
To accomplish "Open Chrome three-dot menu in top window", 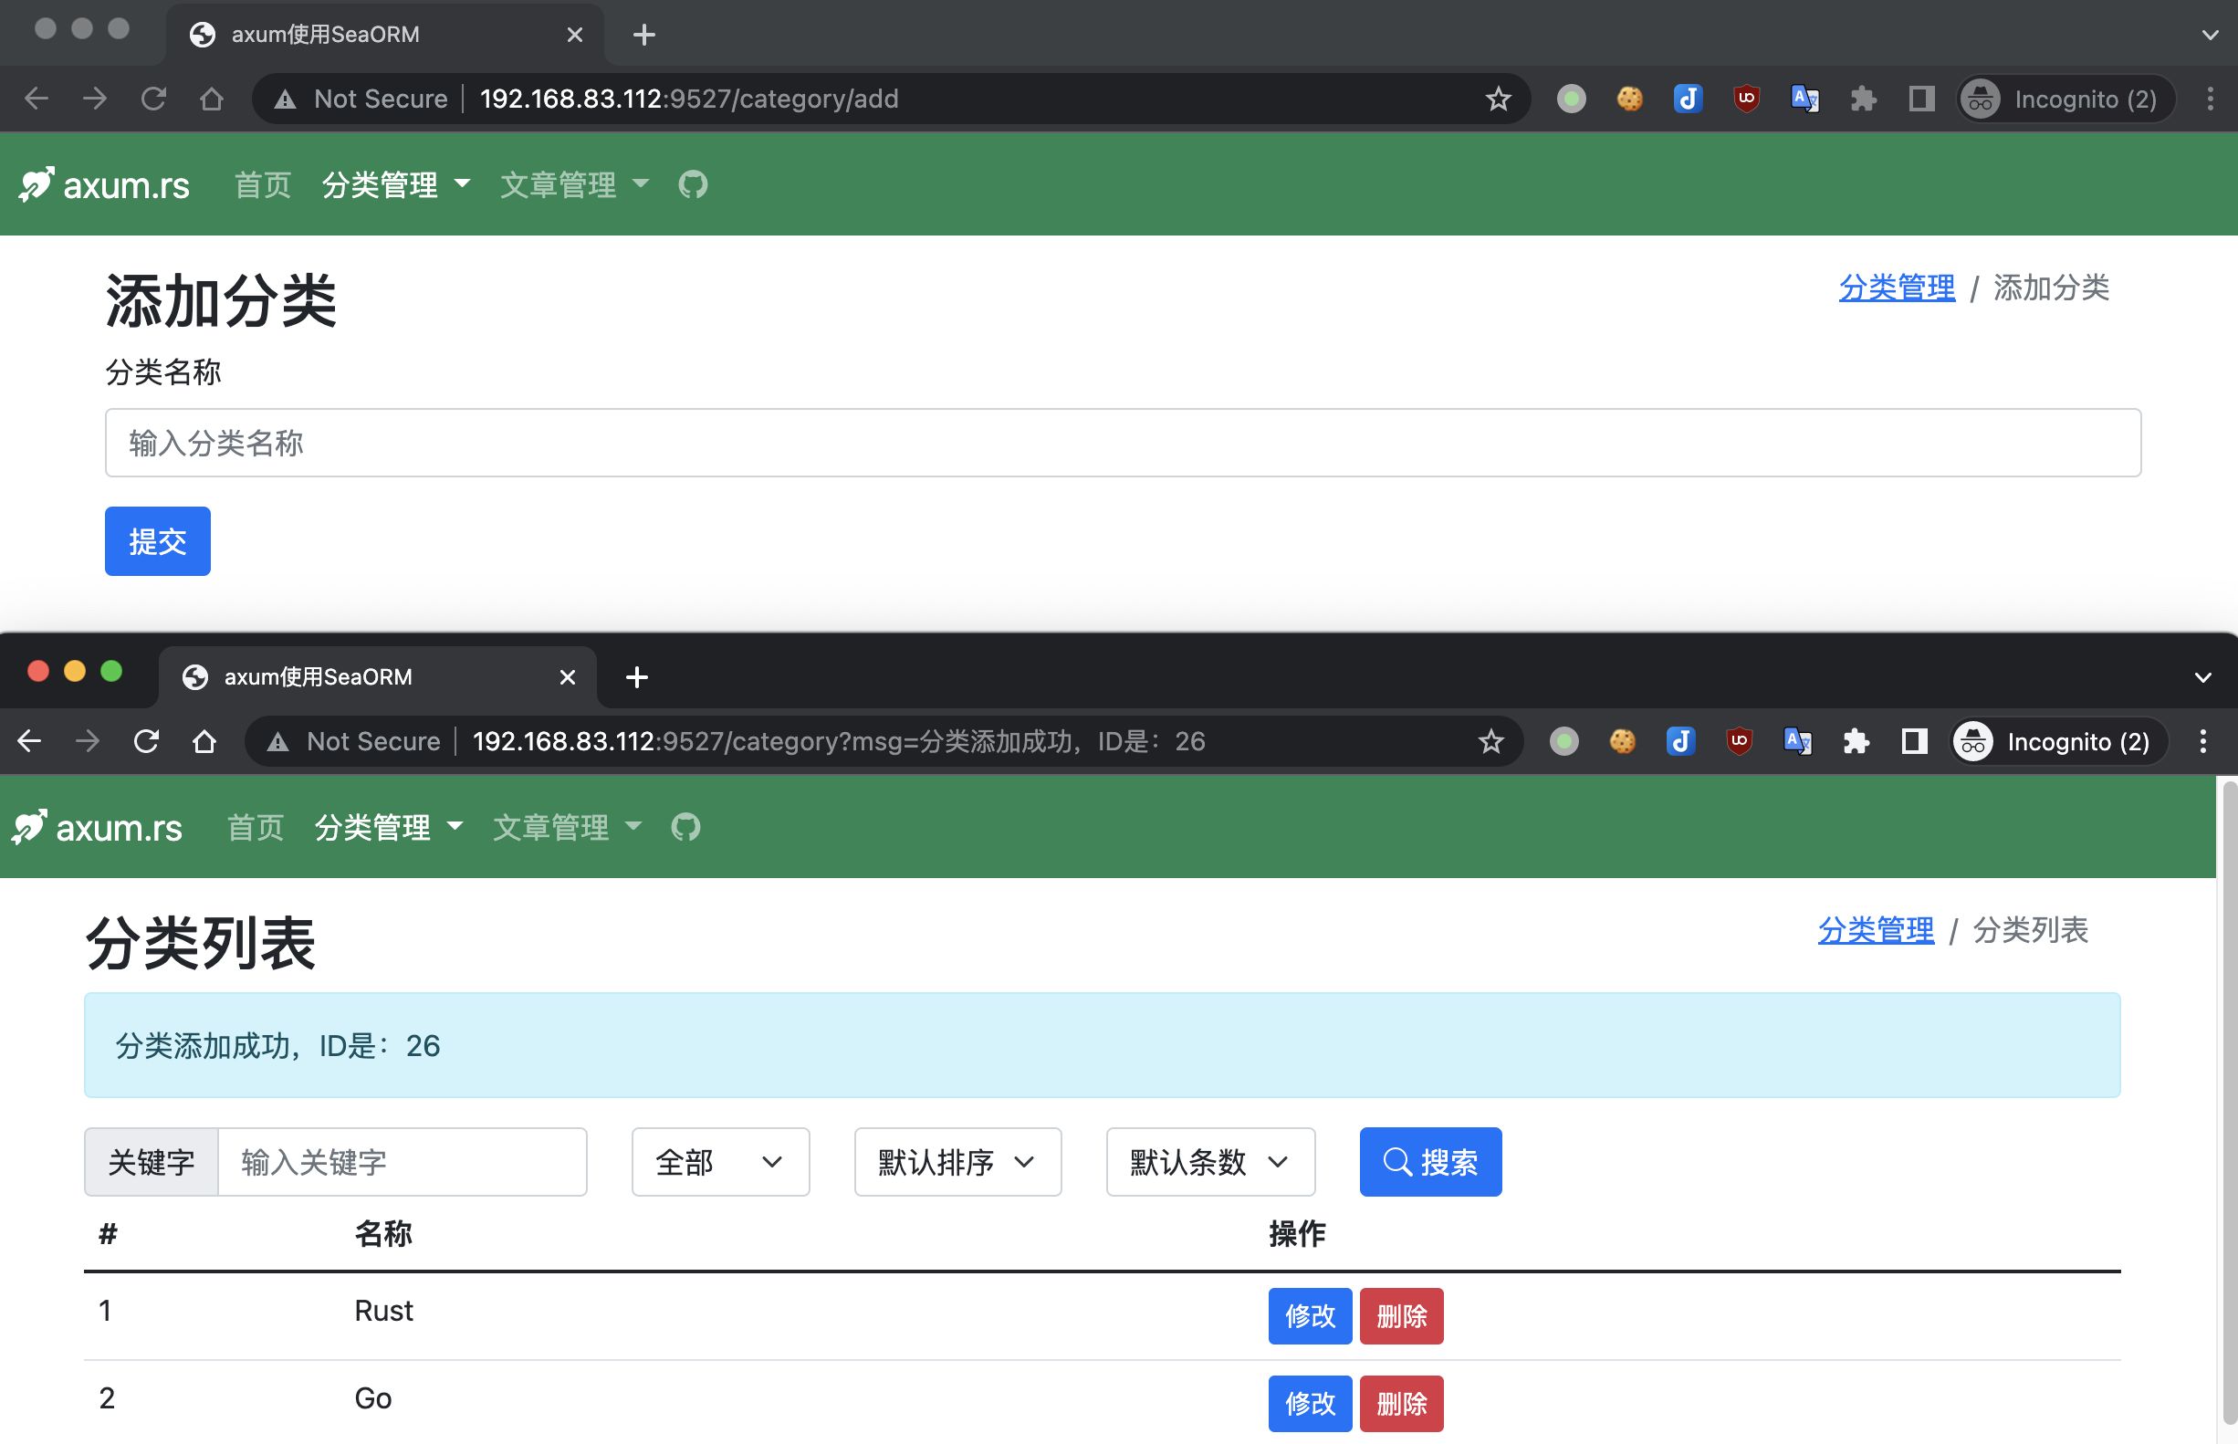I will 2210,99.
